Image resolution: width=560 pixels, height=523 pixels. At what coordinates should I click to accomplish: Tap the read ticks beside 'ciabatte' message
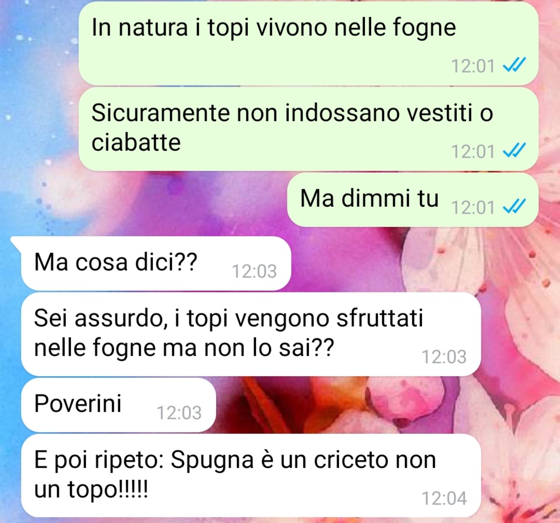(514, 150)
